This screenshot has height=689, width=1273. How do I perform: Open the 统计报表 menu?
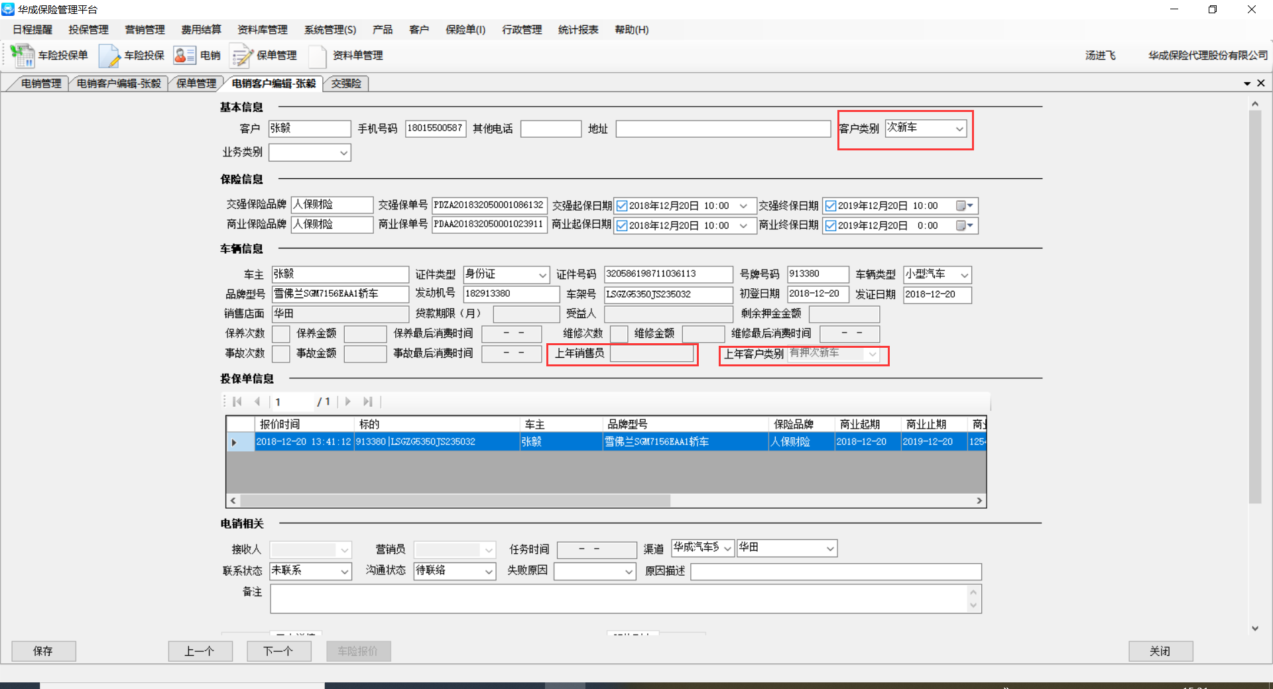(x=577, y=30)
